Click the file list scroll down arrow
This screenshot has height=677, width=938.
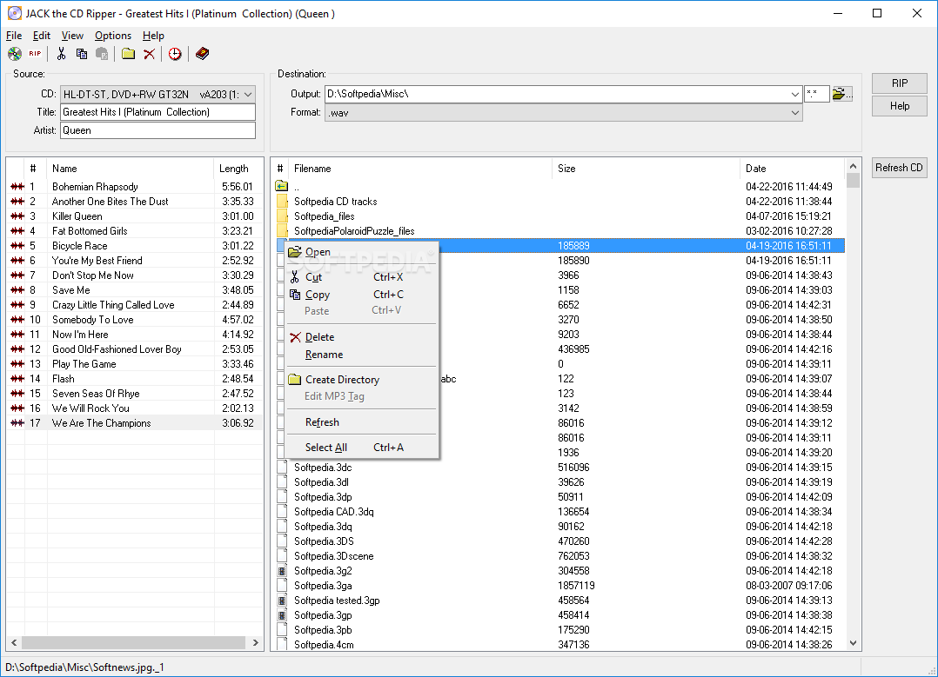(853, 643)
